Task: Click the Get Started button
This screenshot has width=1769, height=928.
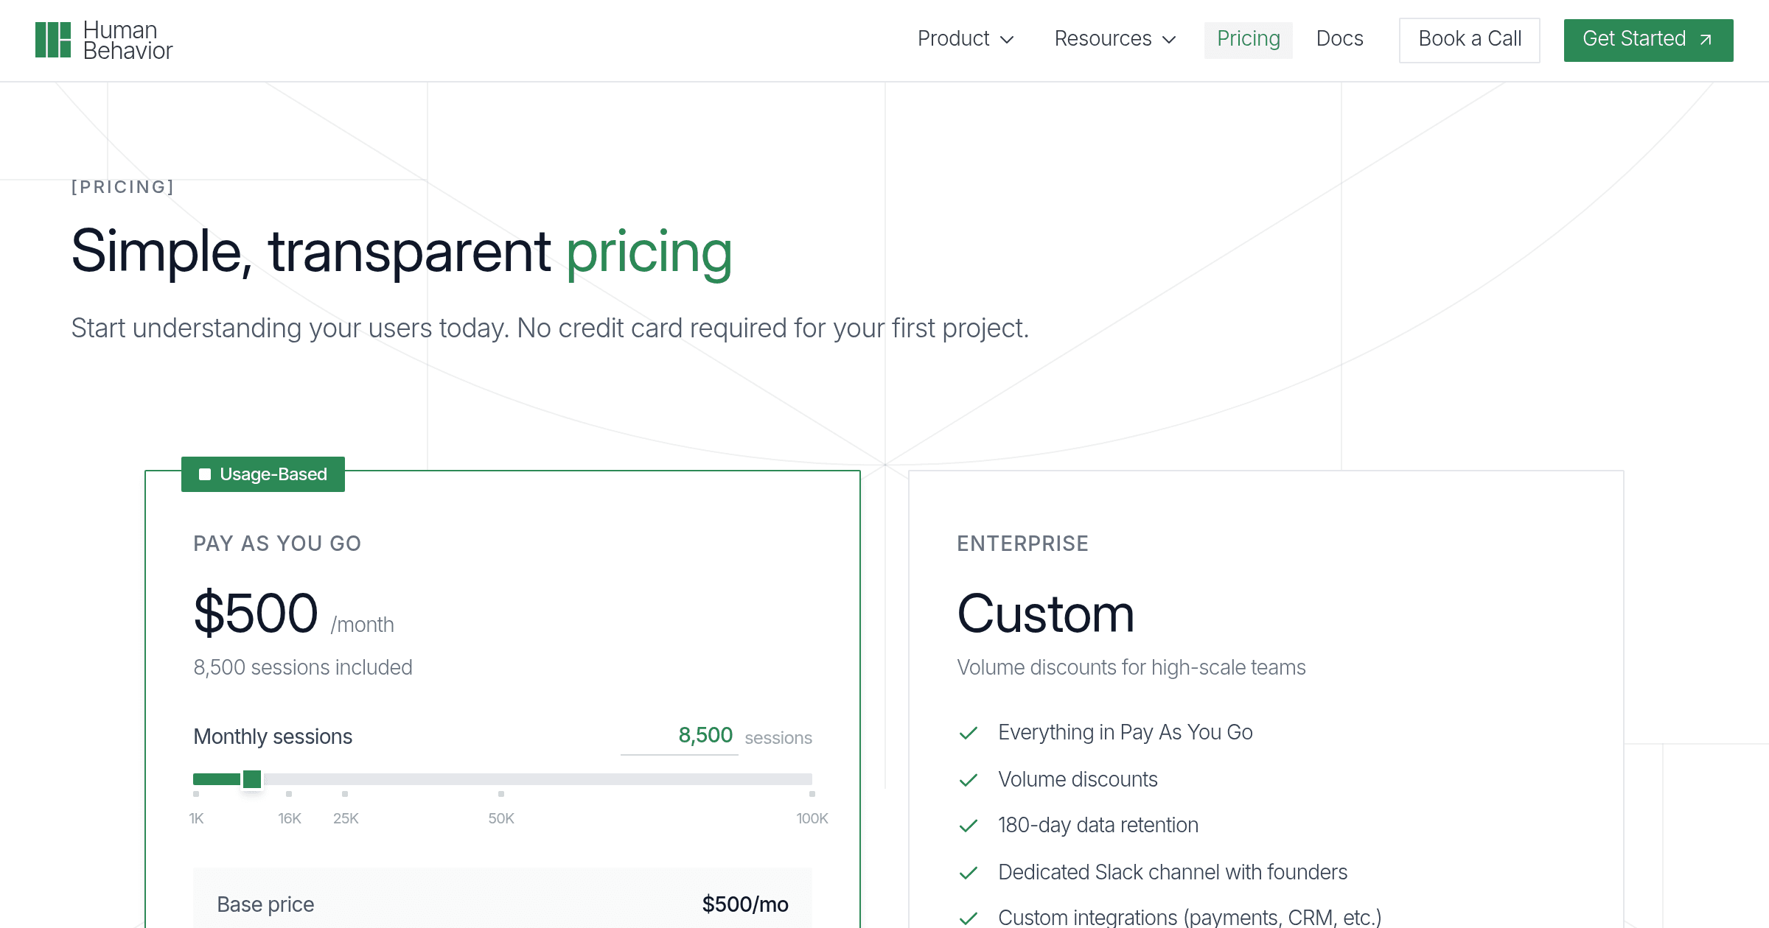Action: [1648, 40]
